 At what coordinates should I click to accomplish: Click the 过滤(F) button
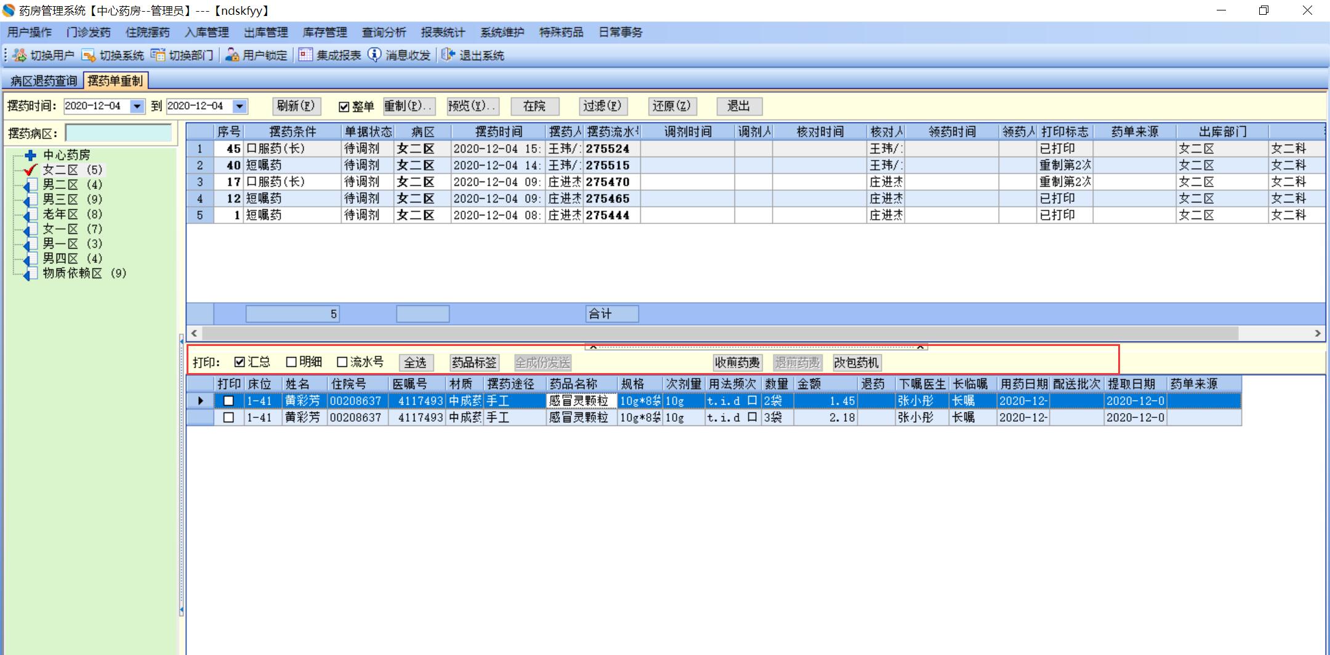pos(602,106)
